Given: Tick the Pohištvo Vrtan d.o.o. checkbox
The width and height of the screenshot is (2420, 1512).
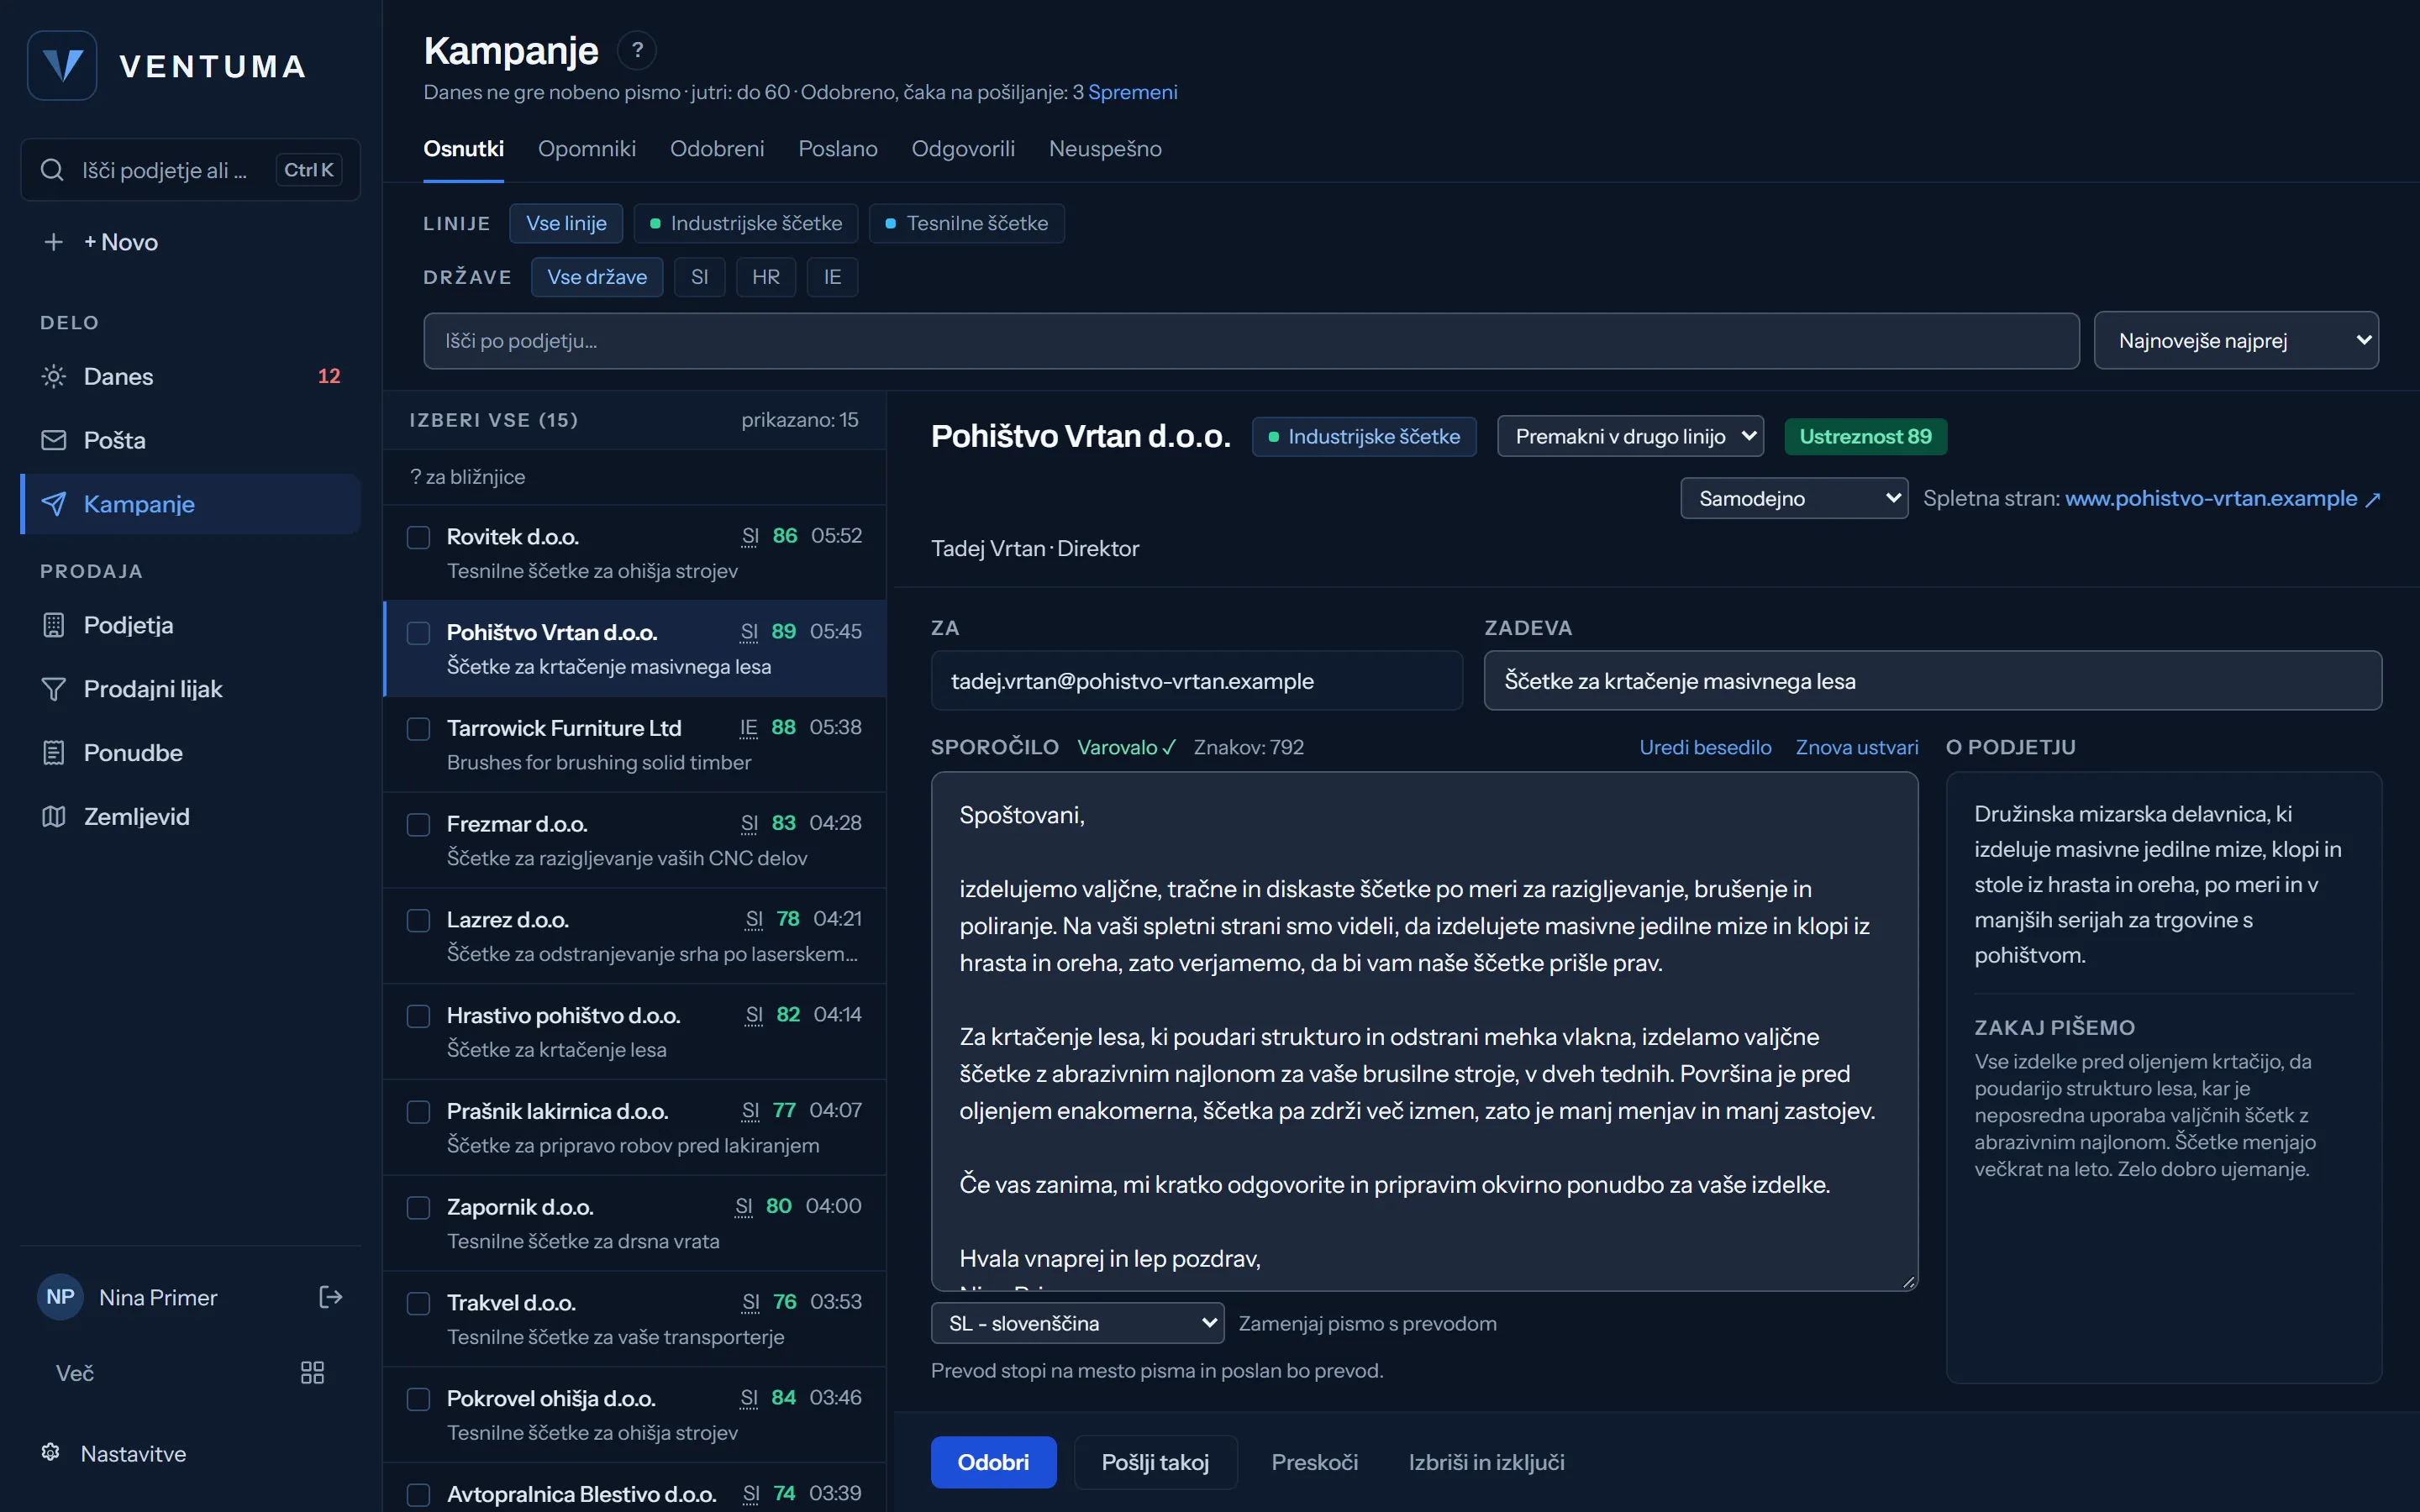Looking at the screenshot, I should click(418, 633).
